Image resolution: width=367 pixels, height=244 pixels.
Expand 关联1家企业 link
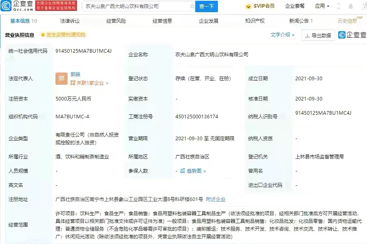coord(89,83)
